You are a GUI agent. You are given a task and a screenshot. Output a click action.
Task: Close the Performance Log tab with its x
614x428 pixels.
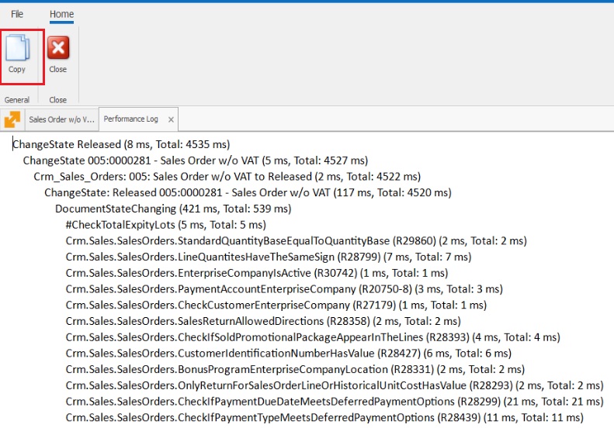click(x=171, y=119)
